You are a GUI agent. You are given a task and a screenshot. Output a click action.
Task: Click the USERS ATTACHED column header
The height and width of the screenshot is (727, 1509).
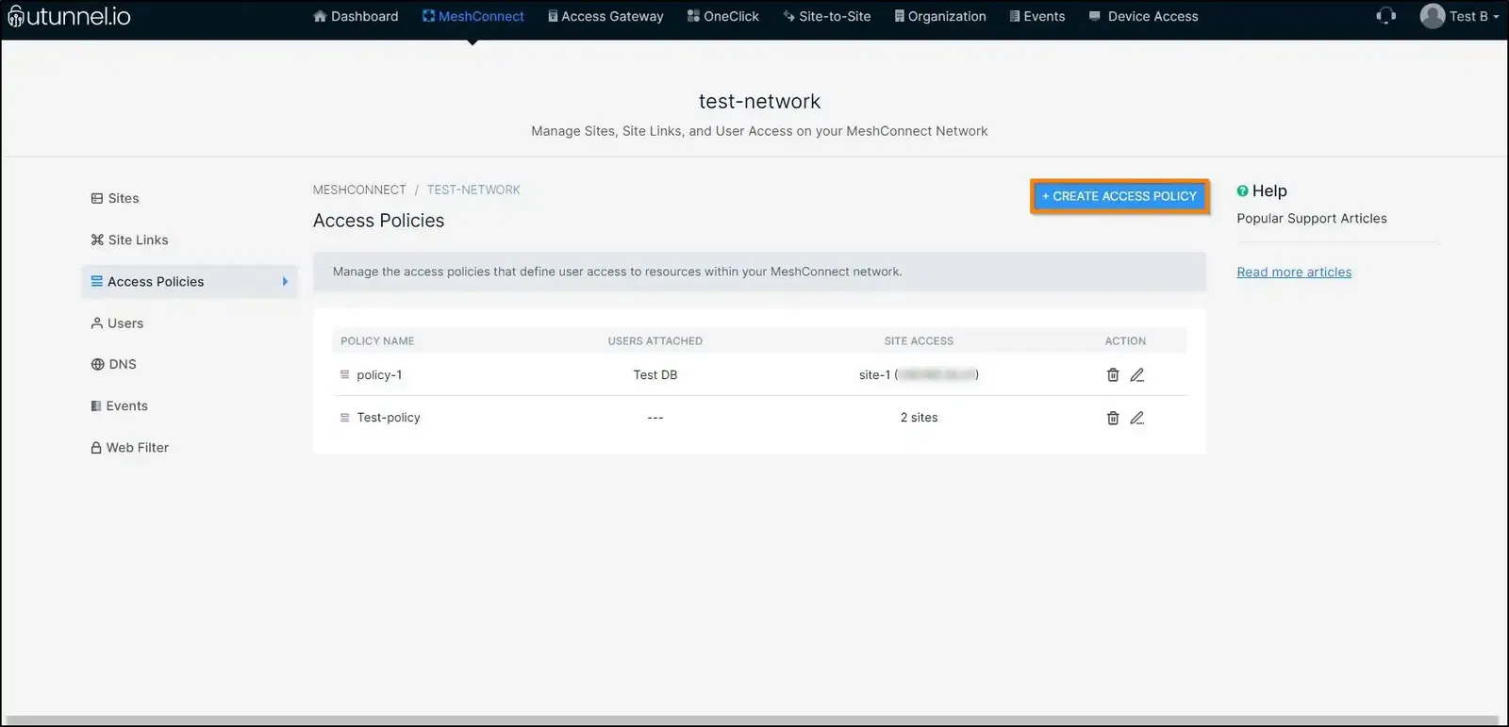(655, 341)
